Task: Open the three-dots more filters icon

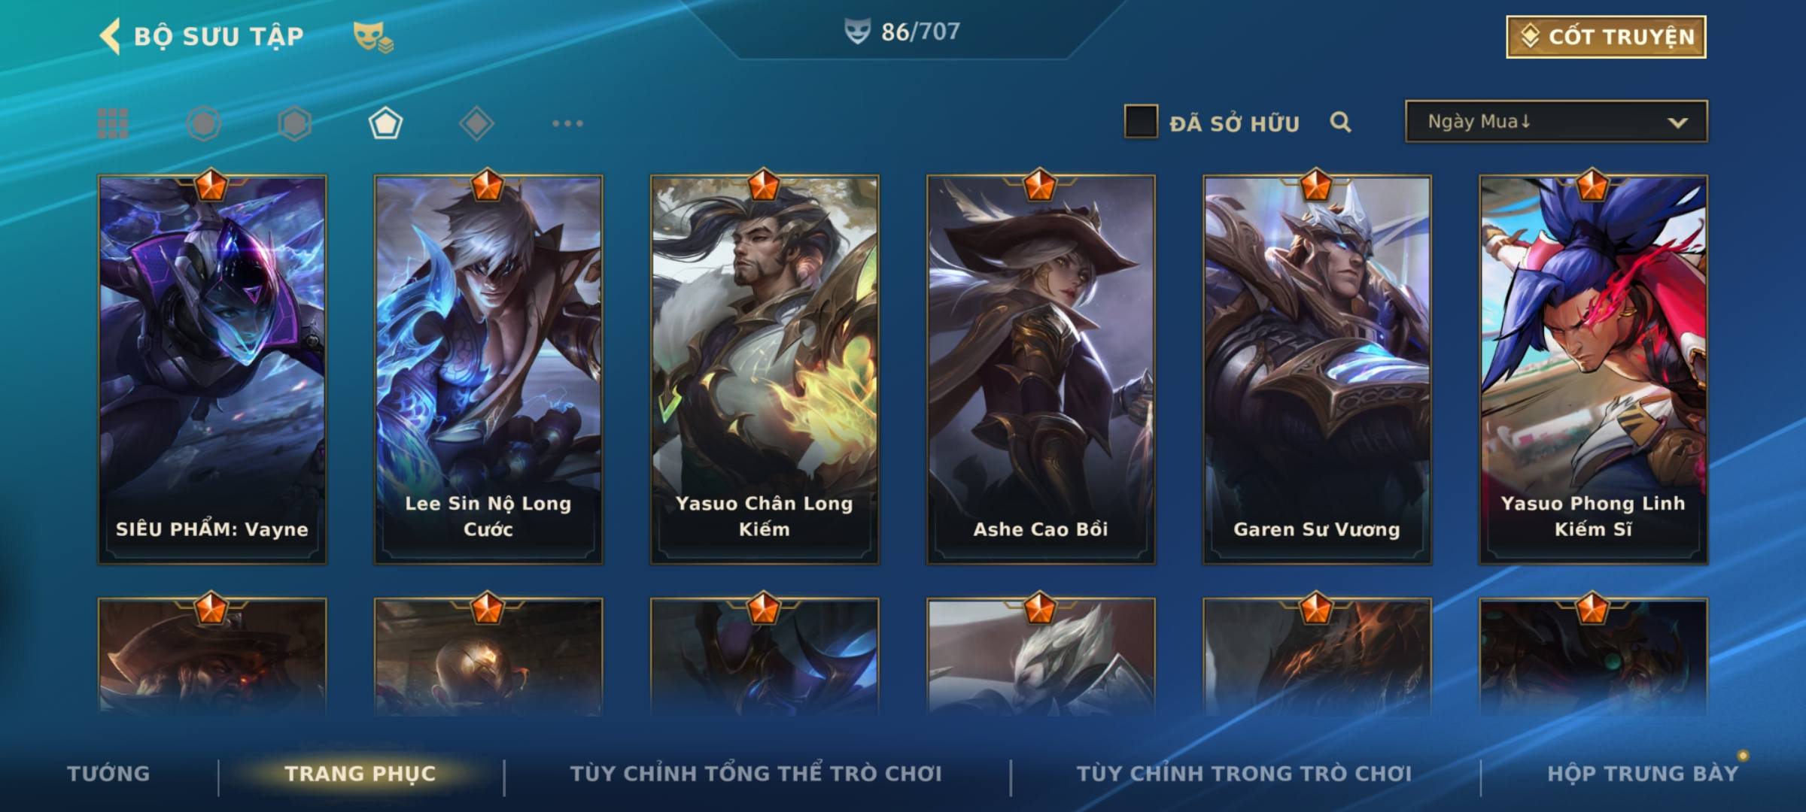Action: coord(567,123)
